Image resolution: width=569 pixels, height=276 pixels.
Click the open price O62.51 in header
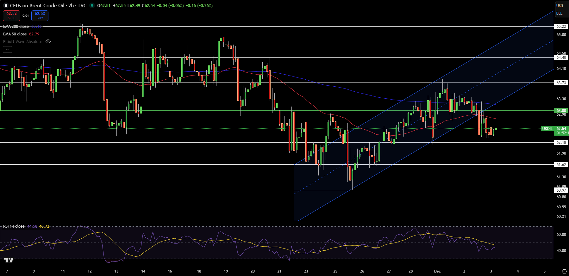pyautogui.click(x=104, y=5)
